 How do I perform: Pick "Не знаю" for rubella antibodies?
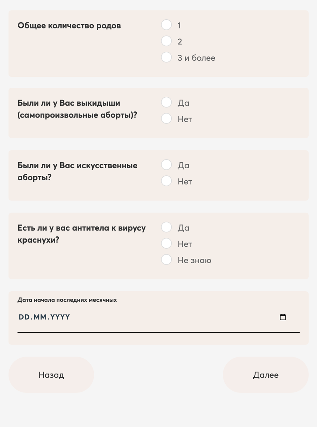tap(166, 260)
